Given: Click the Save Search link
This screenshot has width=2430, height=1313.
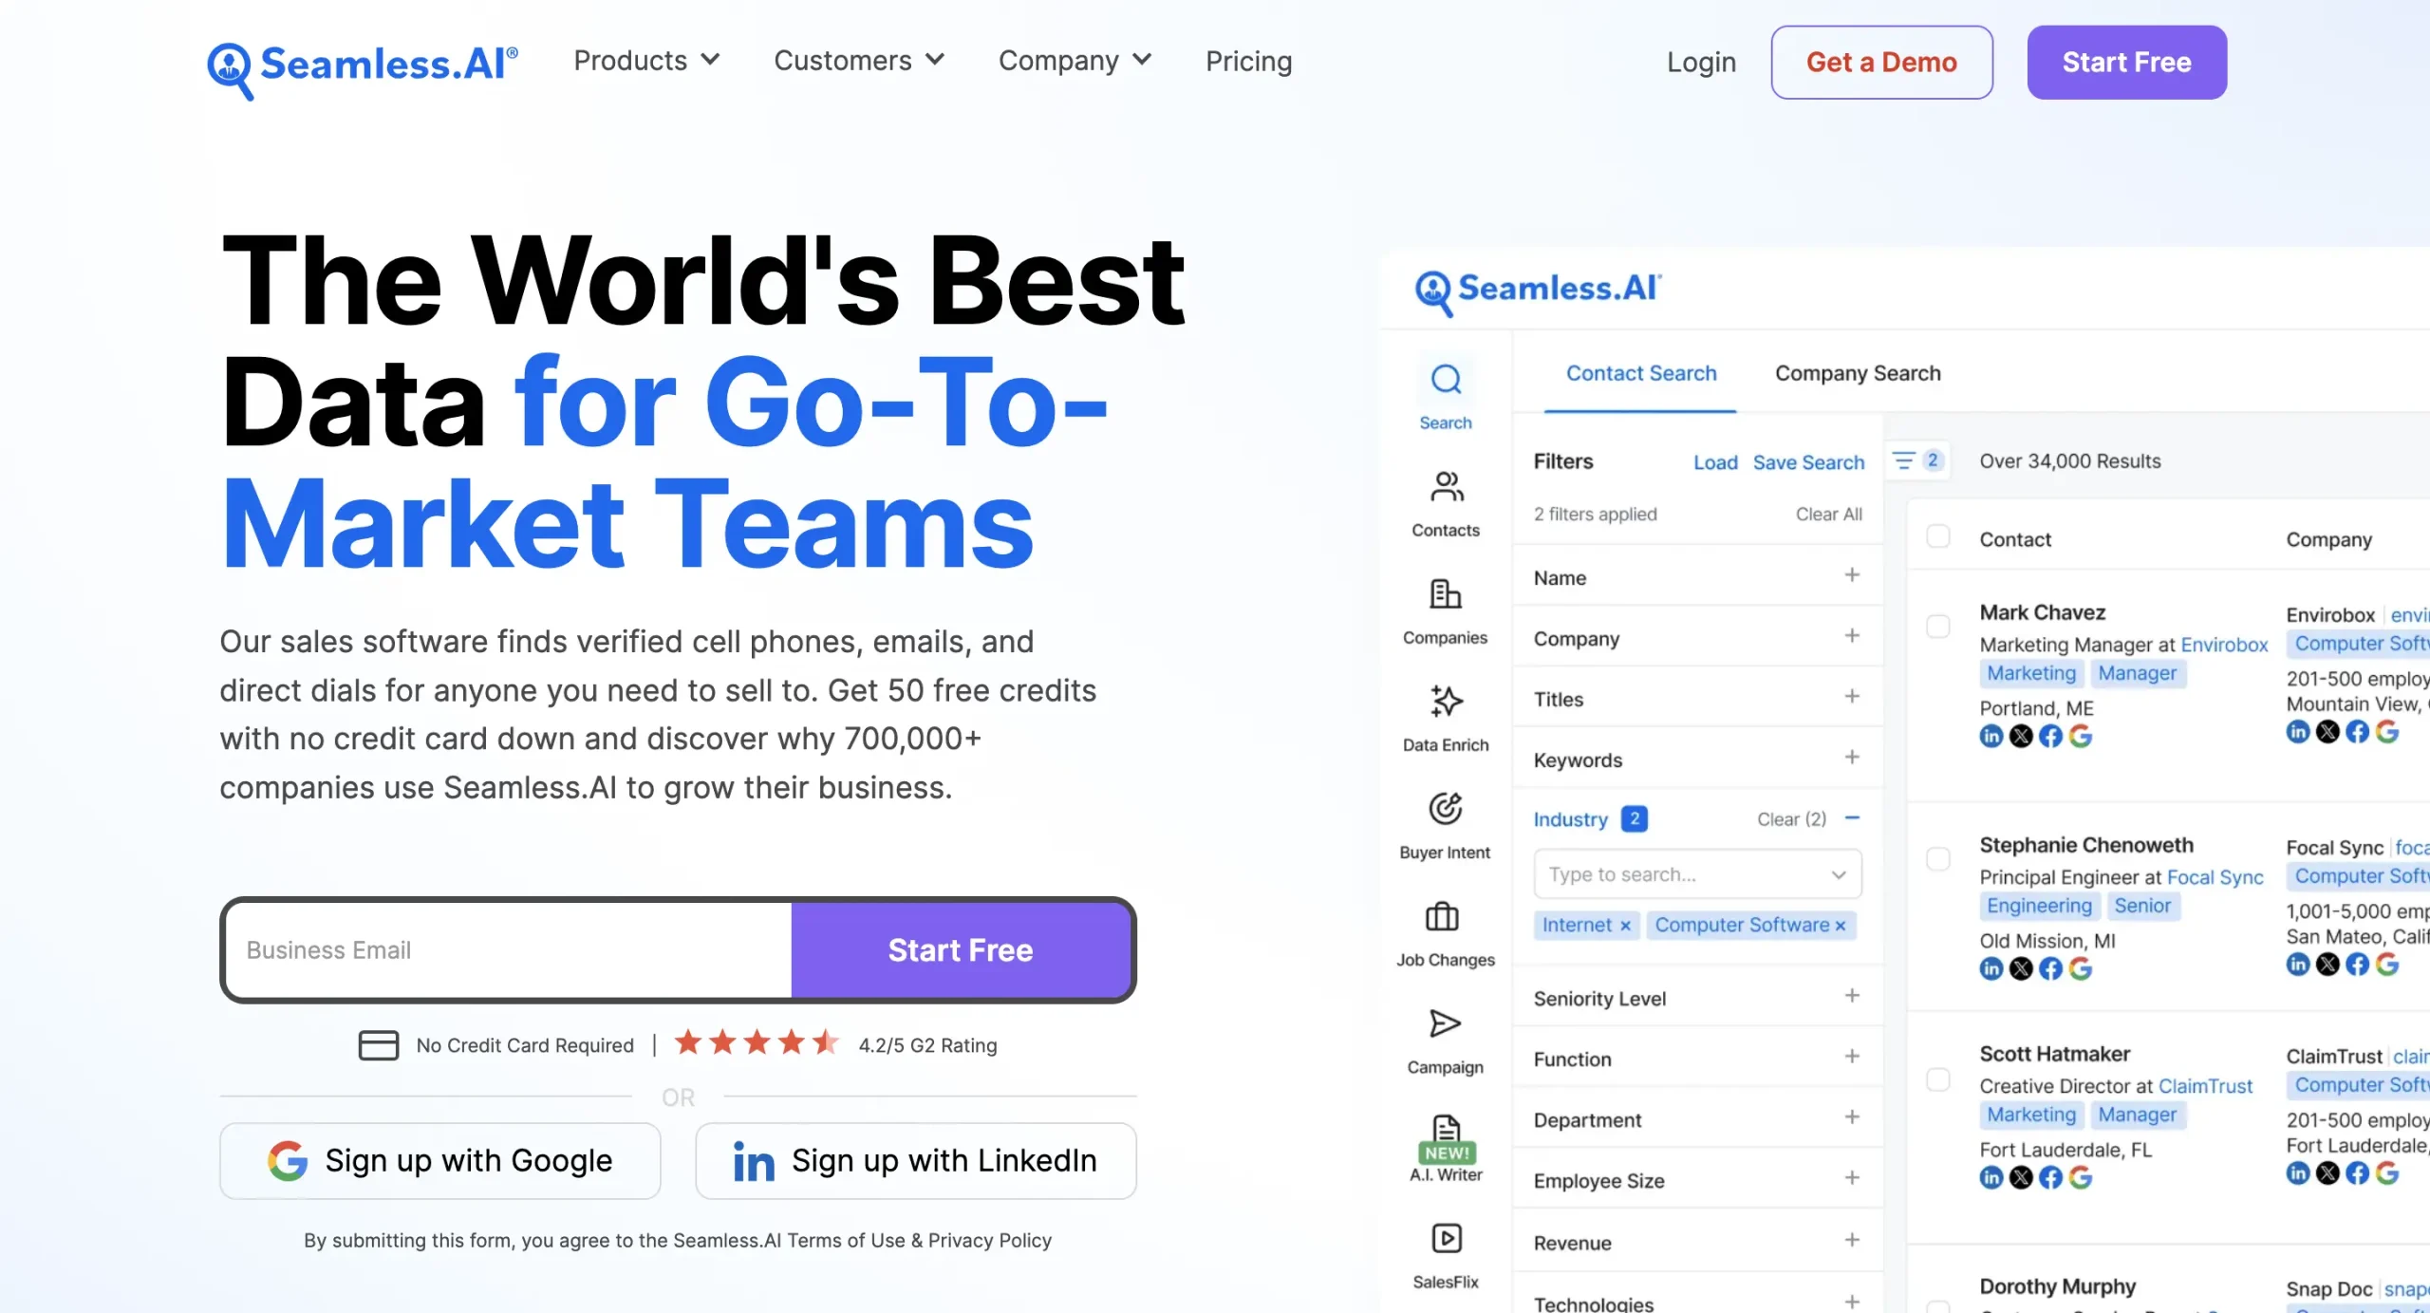Looking at the screenshot, I should coord(1808,462).
